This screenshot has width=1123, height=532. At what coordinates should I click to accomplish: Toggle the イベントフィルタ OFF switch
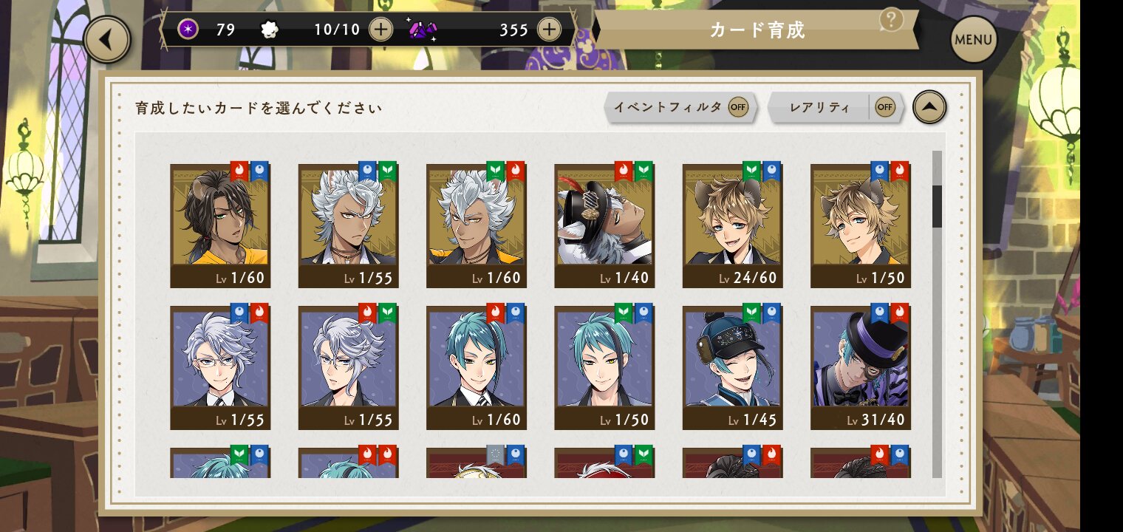(x=738, y=107)
